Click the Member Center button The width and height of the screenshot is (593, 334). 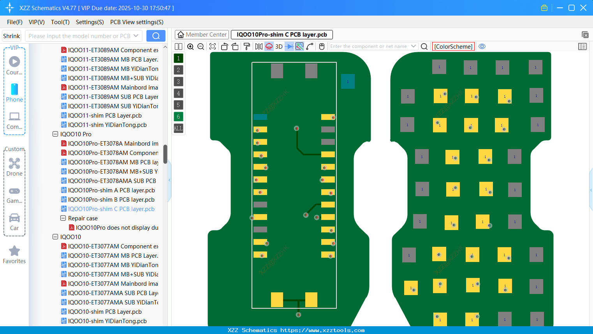coord(202,34)
